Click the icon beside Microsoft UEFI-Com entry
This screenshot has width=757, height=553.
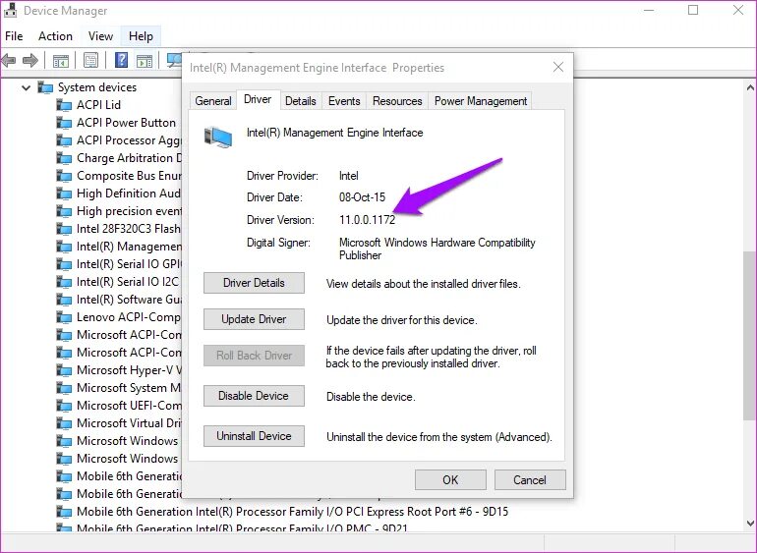(64, 406)
